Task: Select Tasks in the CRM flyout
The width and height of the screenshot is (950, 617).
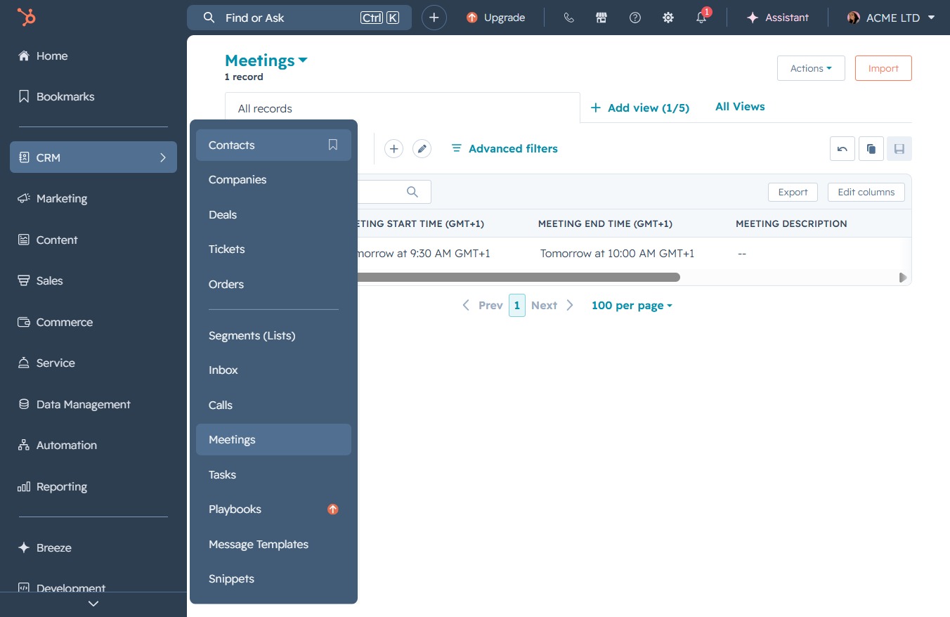Action: (x=273, y=474)
